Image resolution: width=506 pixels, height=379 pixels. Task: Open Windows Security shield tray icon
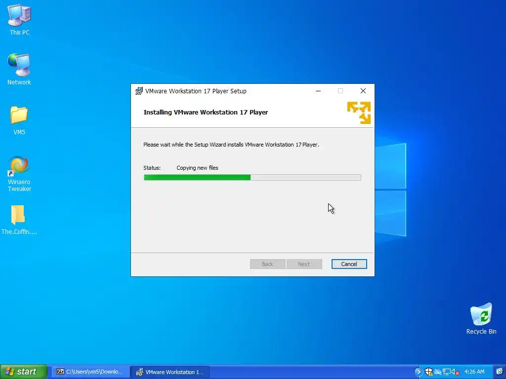pyautogui.click(x=428, y=372)
